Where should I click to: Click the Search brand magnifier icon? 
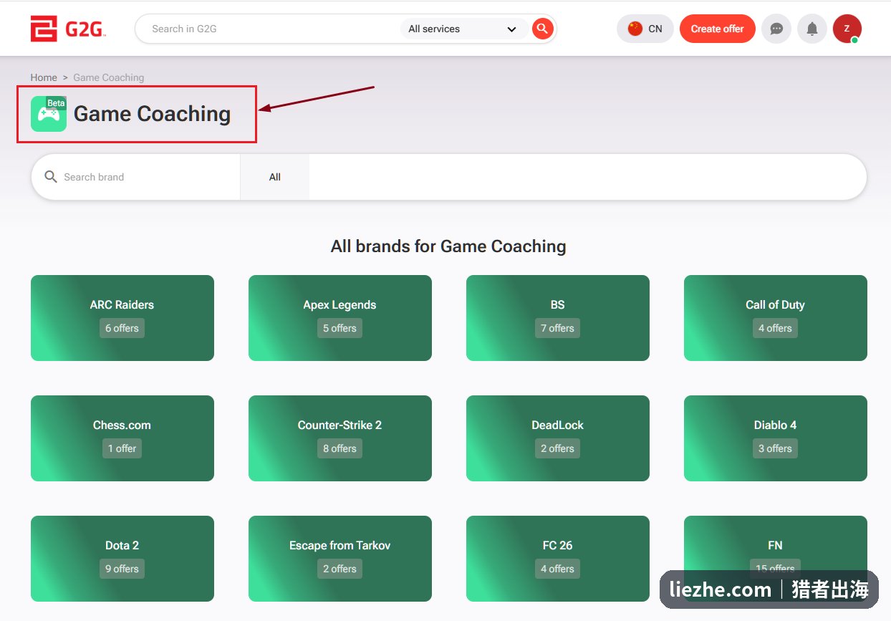point(51,177)
